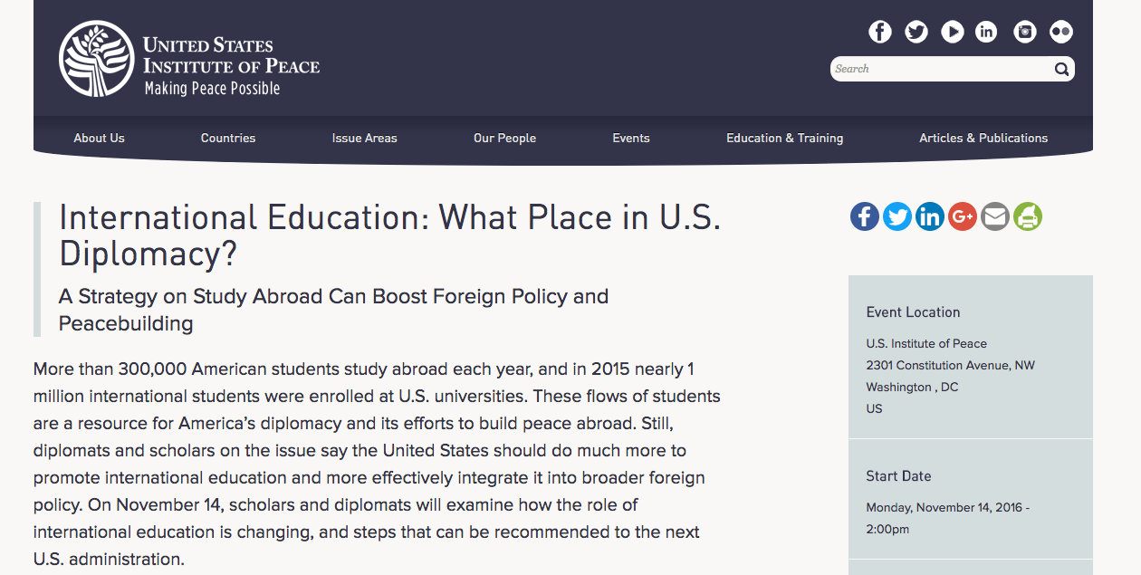
Task: Print the page using printer icon
Action: 1028,216
